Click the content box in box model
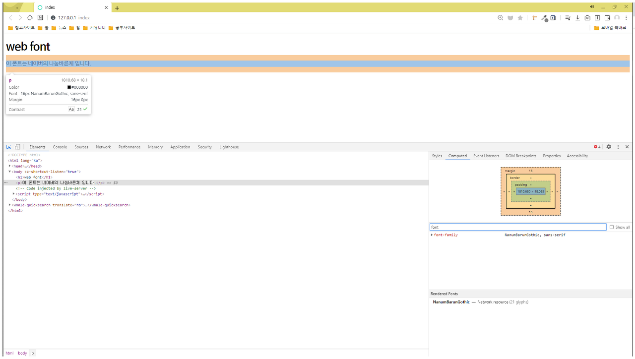The height and width of the screenshot is (359, 635). (x=530, y=191)
